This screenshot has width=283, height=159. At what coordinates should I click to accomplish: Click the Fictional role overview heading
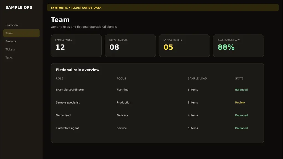[x=78, y=70]
